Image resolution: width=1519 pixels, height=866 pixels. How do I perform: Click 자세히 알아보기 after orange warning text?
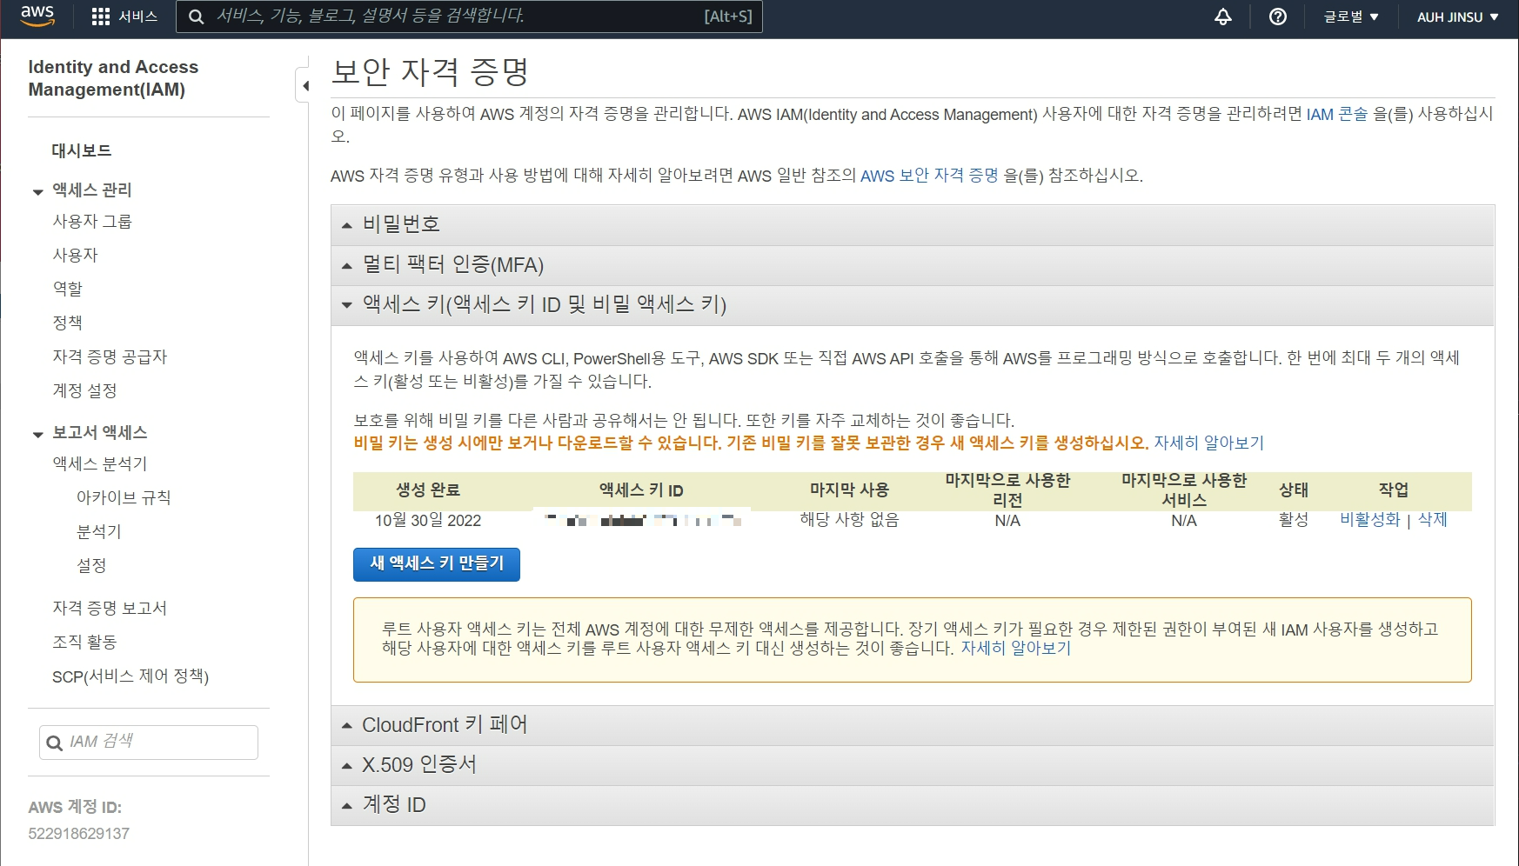click(x=1208, y=443)
